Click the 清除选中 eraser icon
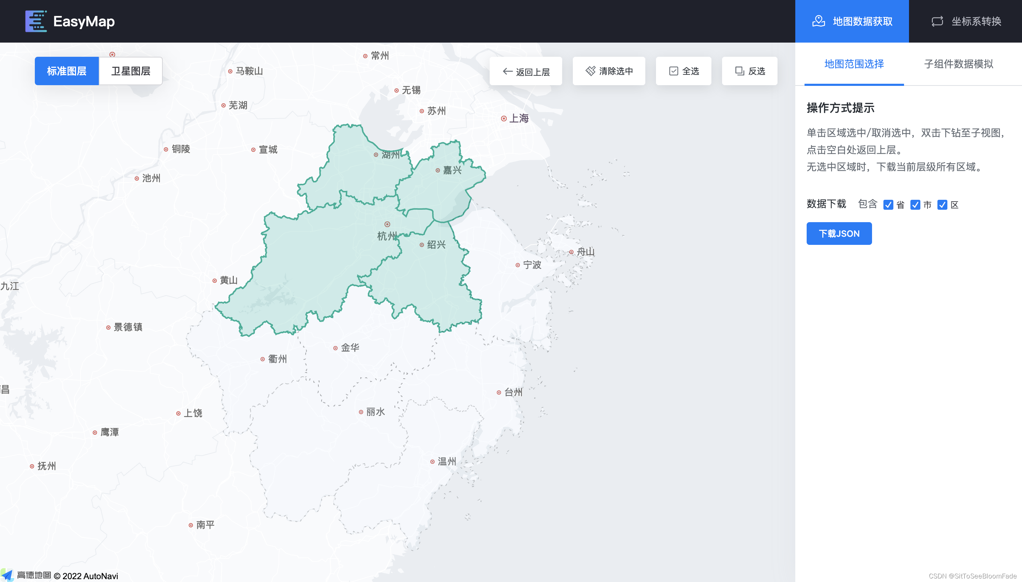The width and height of the screenshot is (1022, 582). coord(588,72)
